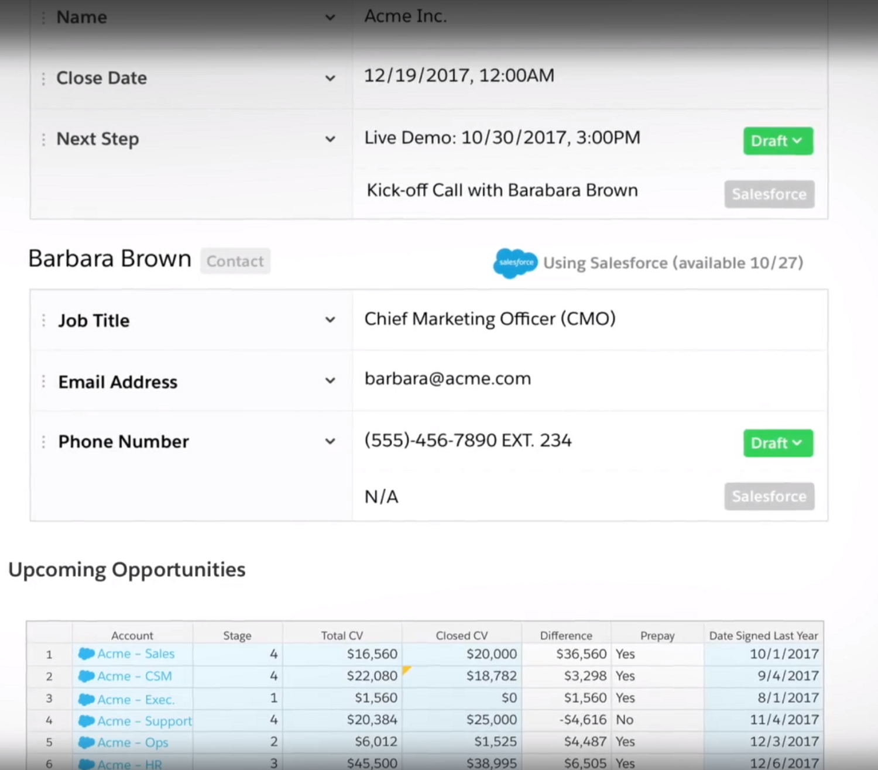Click the cloud icon beside Acme – HR
This screenshot has height=770, width=878.
coord(86,764)
